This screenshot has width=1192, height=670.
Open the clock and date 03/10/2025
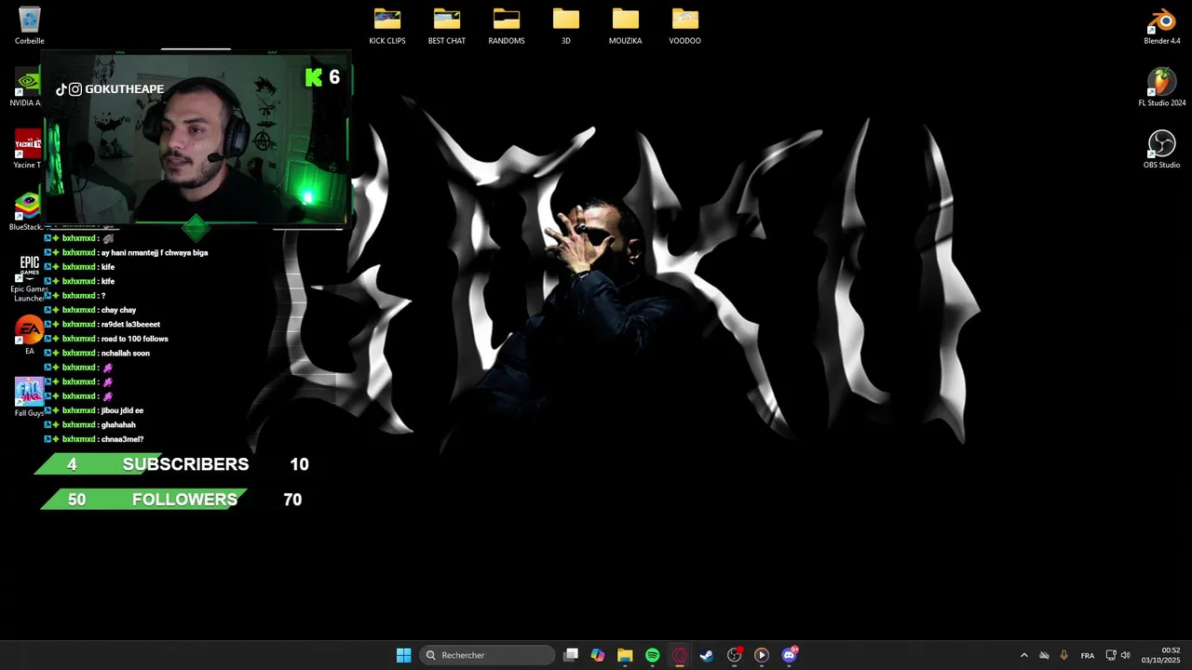1161,655
